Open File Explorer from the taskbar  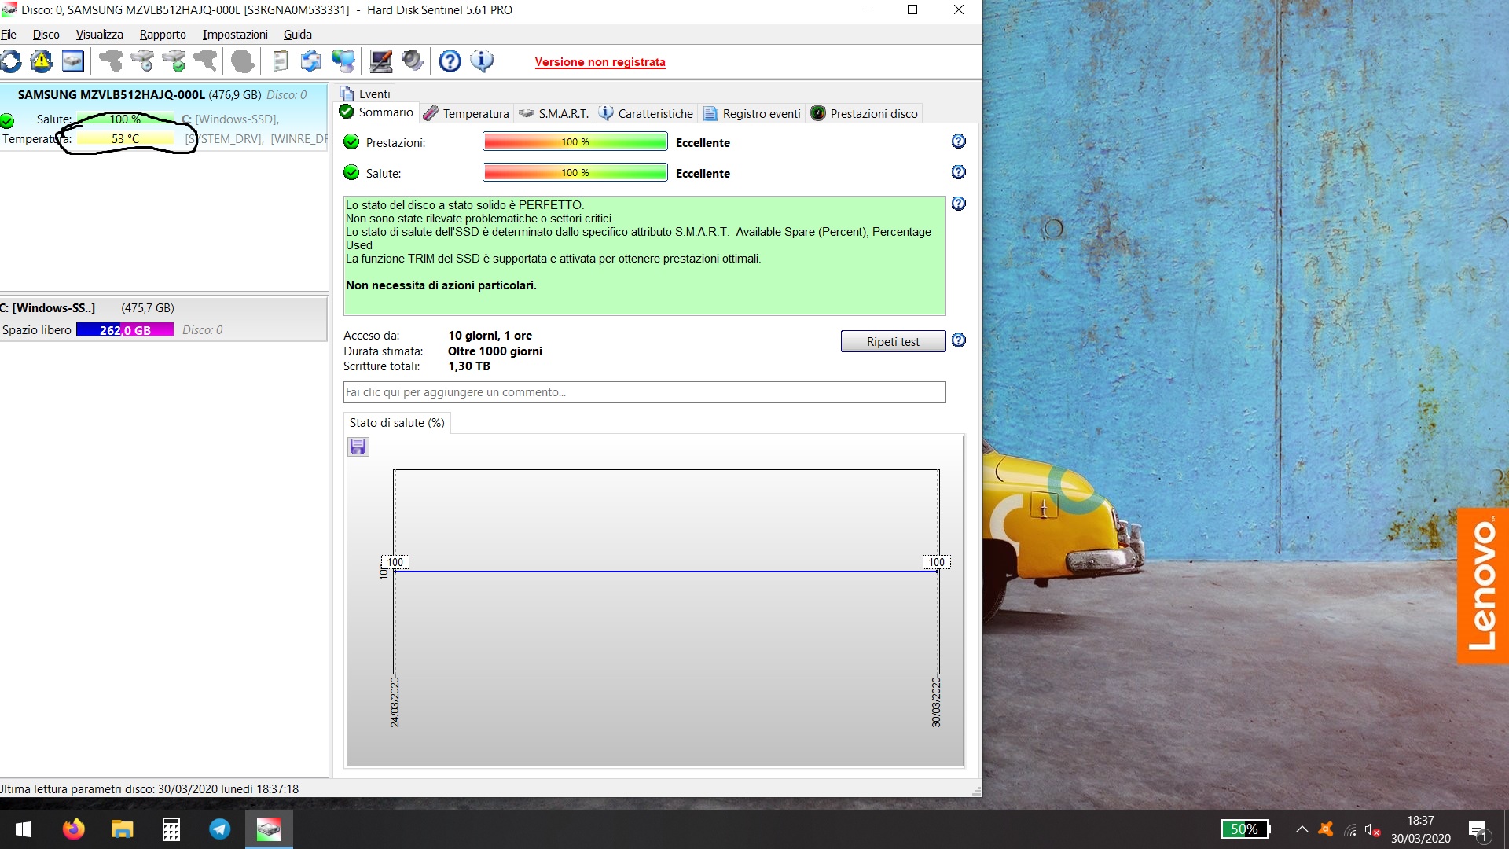tap(123, 829)
